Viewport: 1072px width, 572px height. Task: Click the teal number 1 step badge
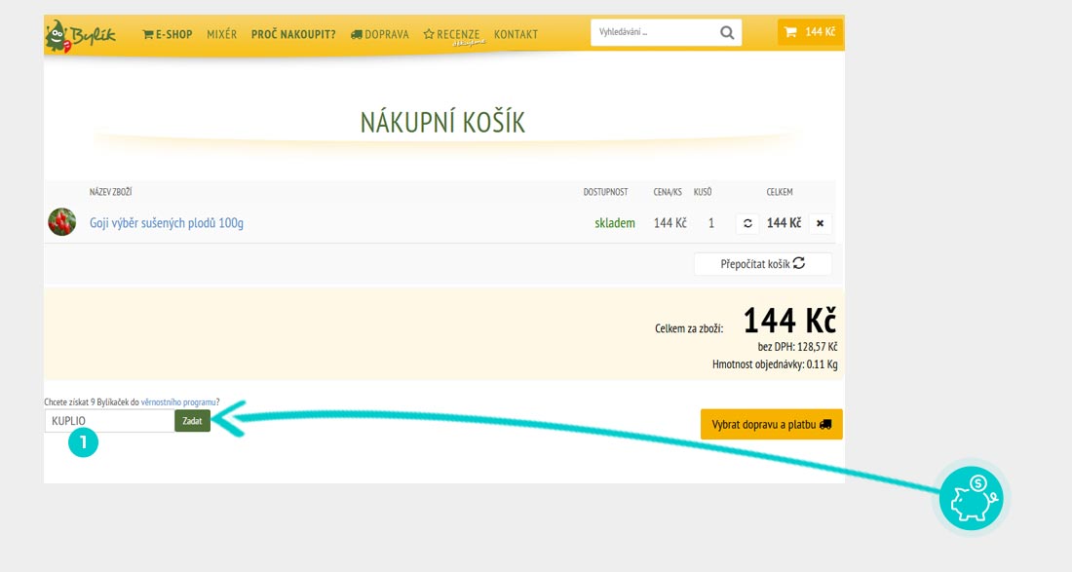[x=83, y=442]
